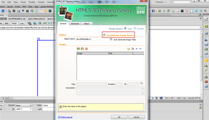This screenshot has height=120, width=209.
Task: Click the add folder icon in Images section
Action: pos(128,49)
